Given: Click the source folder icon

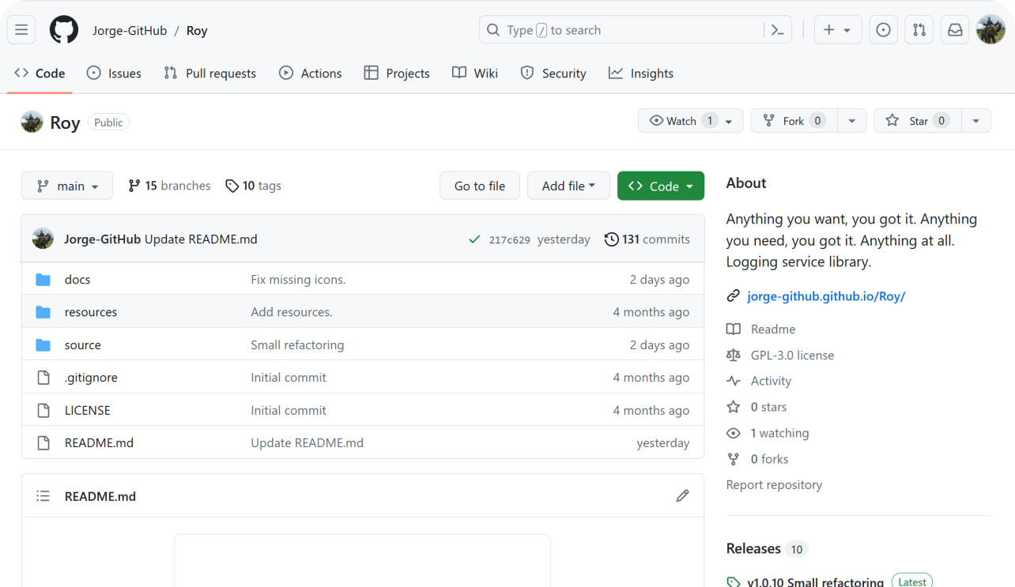Looking at the screenshot, I should 43,345.
